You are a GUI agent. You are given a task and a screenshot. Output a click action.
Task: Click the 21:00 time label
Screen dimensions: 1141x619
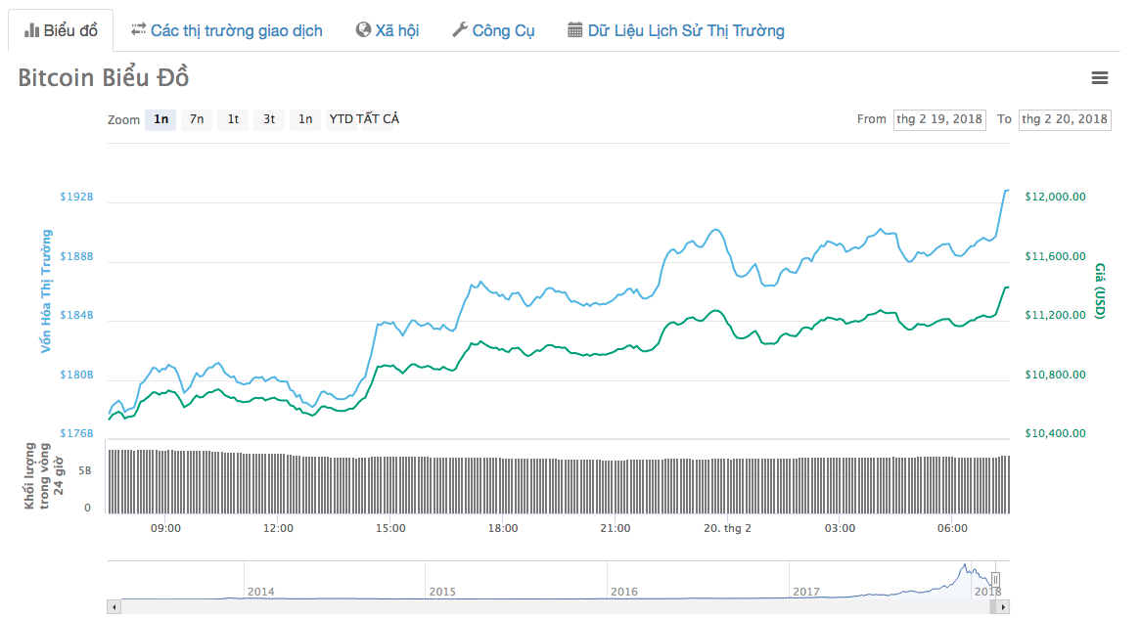(616, 529)
